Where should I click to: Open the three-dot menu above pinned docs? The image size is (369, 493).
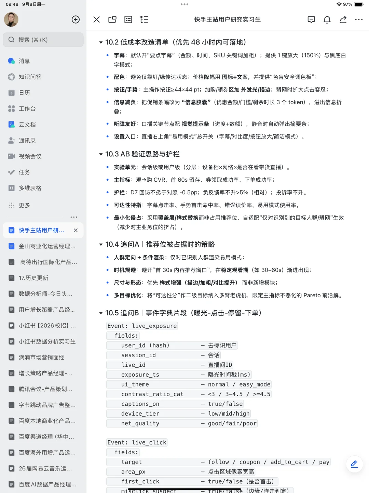(74, 217)
